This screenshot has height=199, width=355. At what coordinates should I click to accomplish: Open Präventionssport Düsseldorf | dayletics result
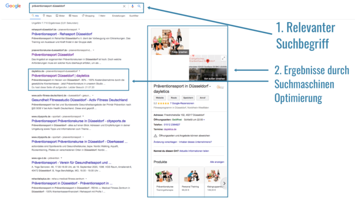(x=61, y=76)
